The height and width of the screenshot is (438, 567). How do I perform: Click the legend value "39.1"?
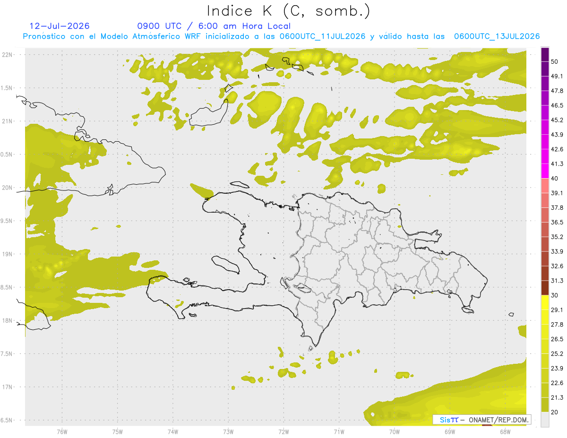(557, 193)
